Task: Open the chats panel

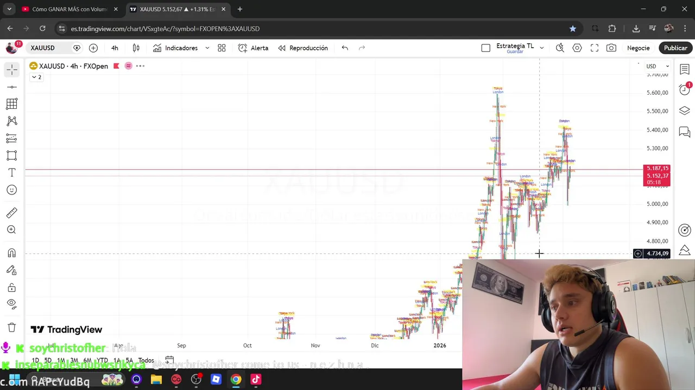Action: (685, 132)
